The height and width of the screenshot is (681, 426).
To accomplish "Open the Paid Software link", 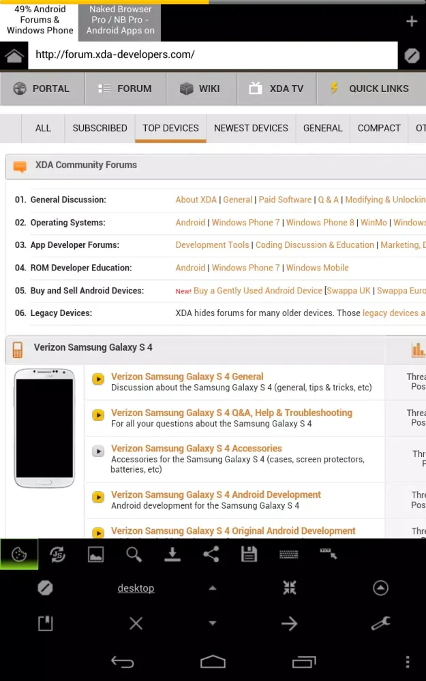I will point(285,200).
